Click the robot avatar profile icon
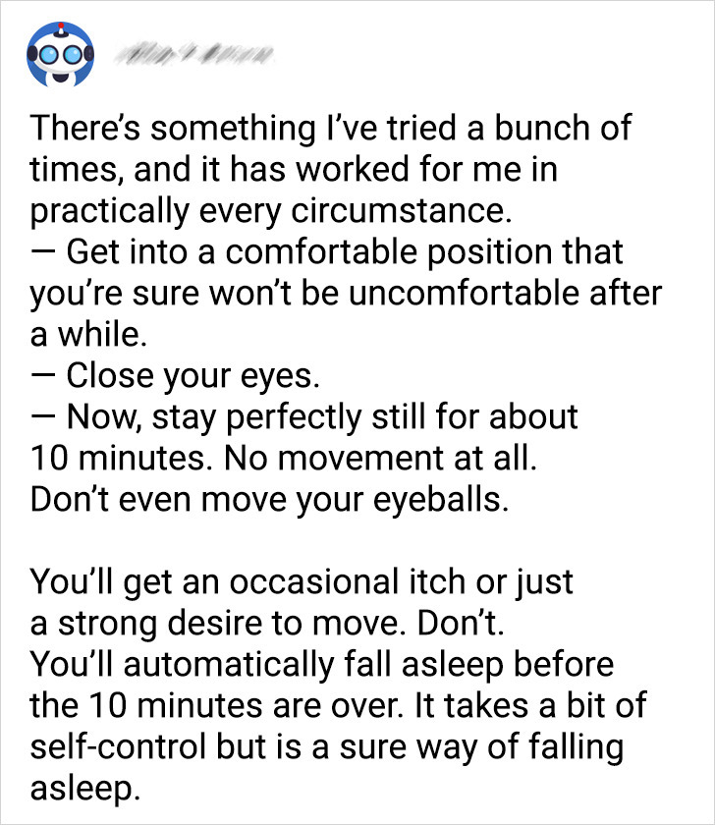The height and width of the screenshot is (825, 715). (x=61, y=54)
